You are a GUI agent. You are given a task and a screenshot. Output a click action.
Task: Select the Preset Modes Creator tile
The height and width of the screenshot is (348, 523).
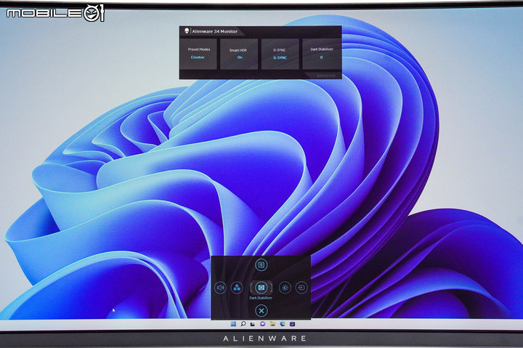tap(199, 54)
